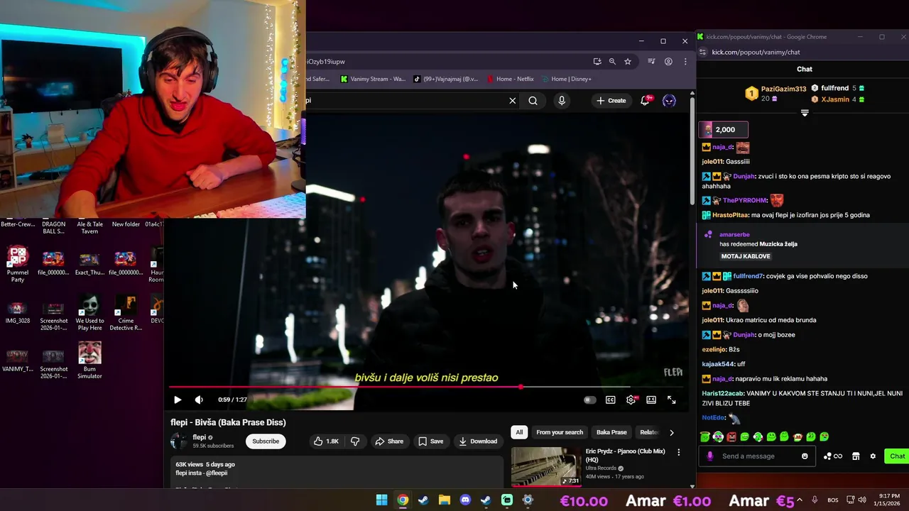Expand the chat leaderboard chevron
The width and height of the screenshot is (909, 511).
805,113
